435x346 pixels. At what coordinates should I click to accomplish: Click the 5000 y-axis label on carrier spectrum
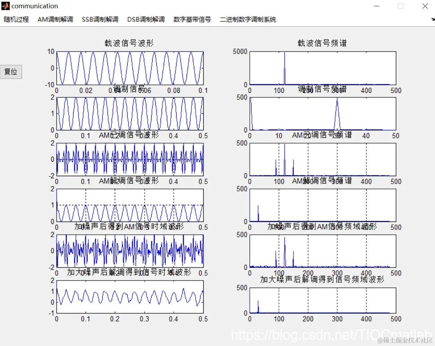240,52
